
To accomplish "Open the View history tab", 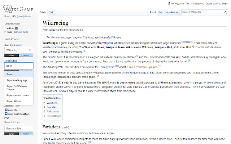I will tap(172, 13).
